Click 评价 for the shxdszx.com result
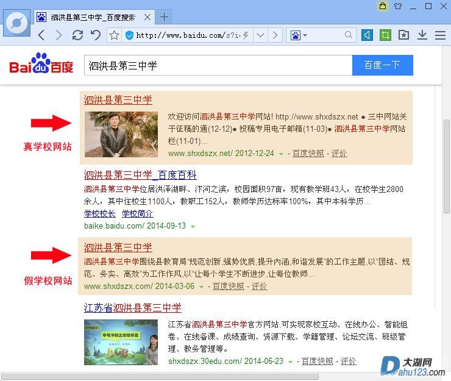The image size is (451, 381). tap(260, 287)
